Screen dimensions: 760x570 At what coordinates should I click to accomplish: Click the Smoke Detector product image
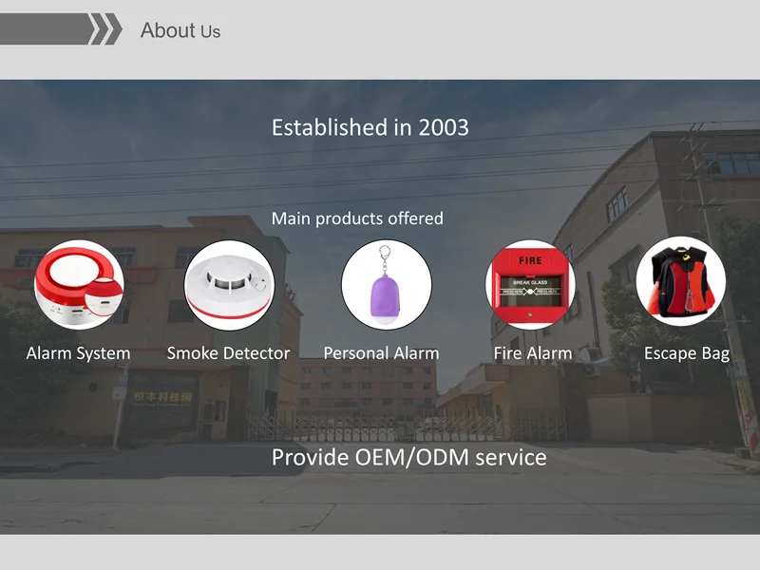pos(229,285)
